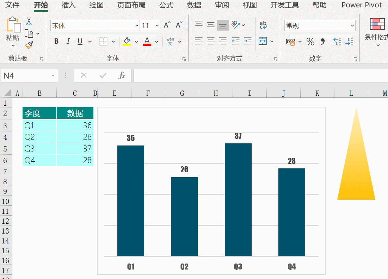This screenshot has width=388, height=279.
Task: Toggle italic formatting
Action: pyautogui.click(x=68, y=41)
